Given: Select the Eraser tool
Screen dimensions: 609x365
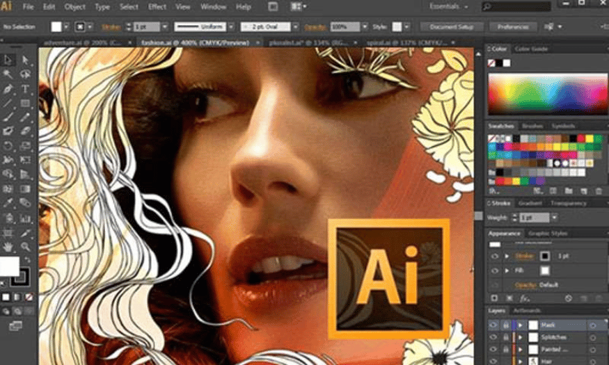Looking at the screenshot, I should pos(25,131).
